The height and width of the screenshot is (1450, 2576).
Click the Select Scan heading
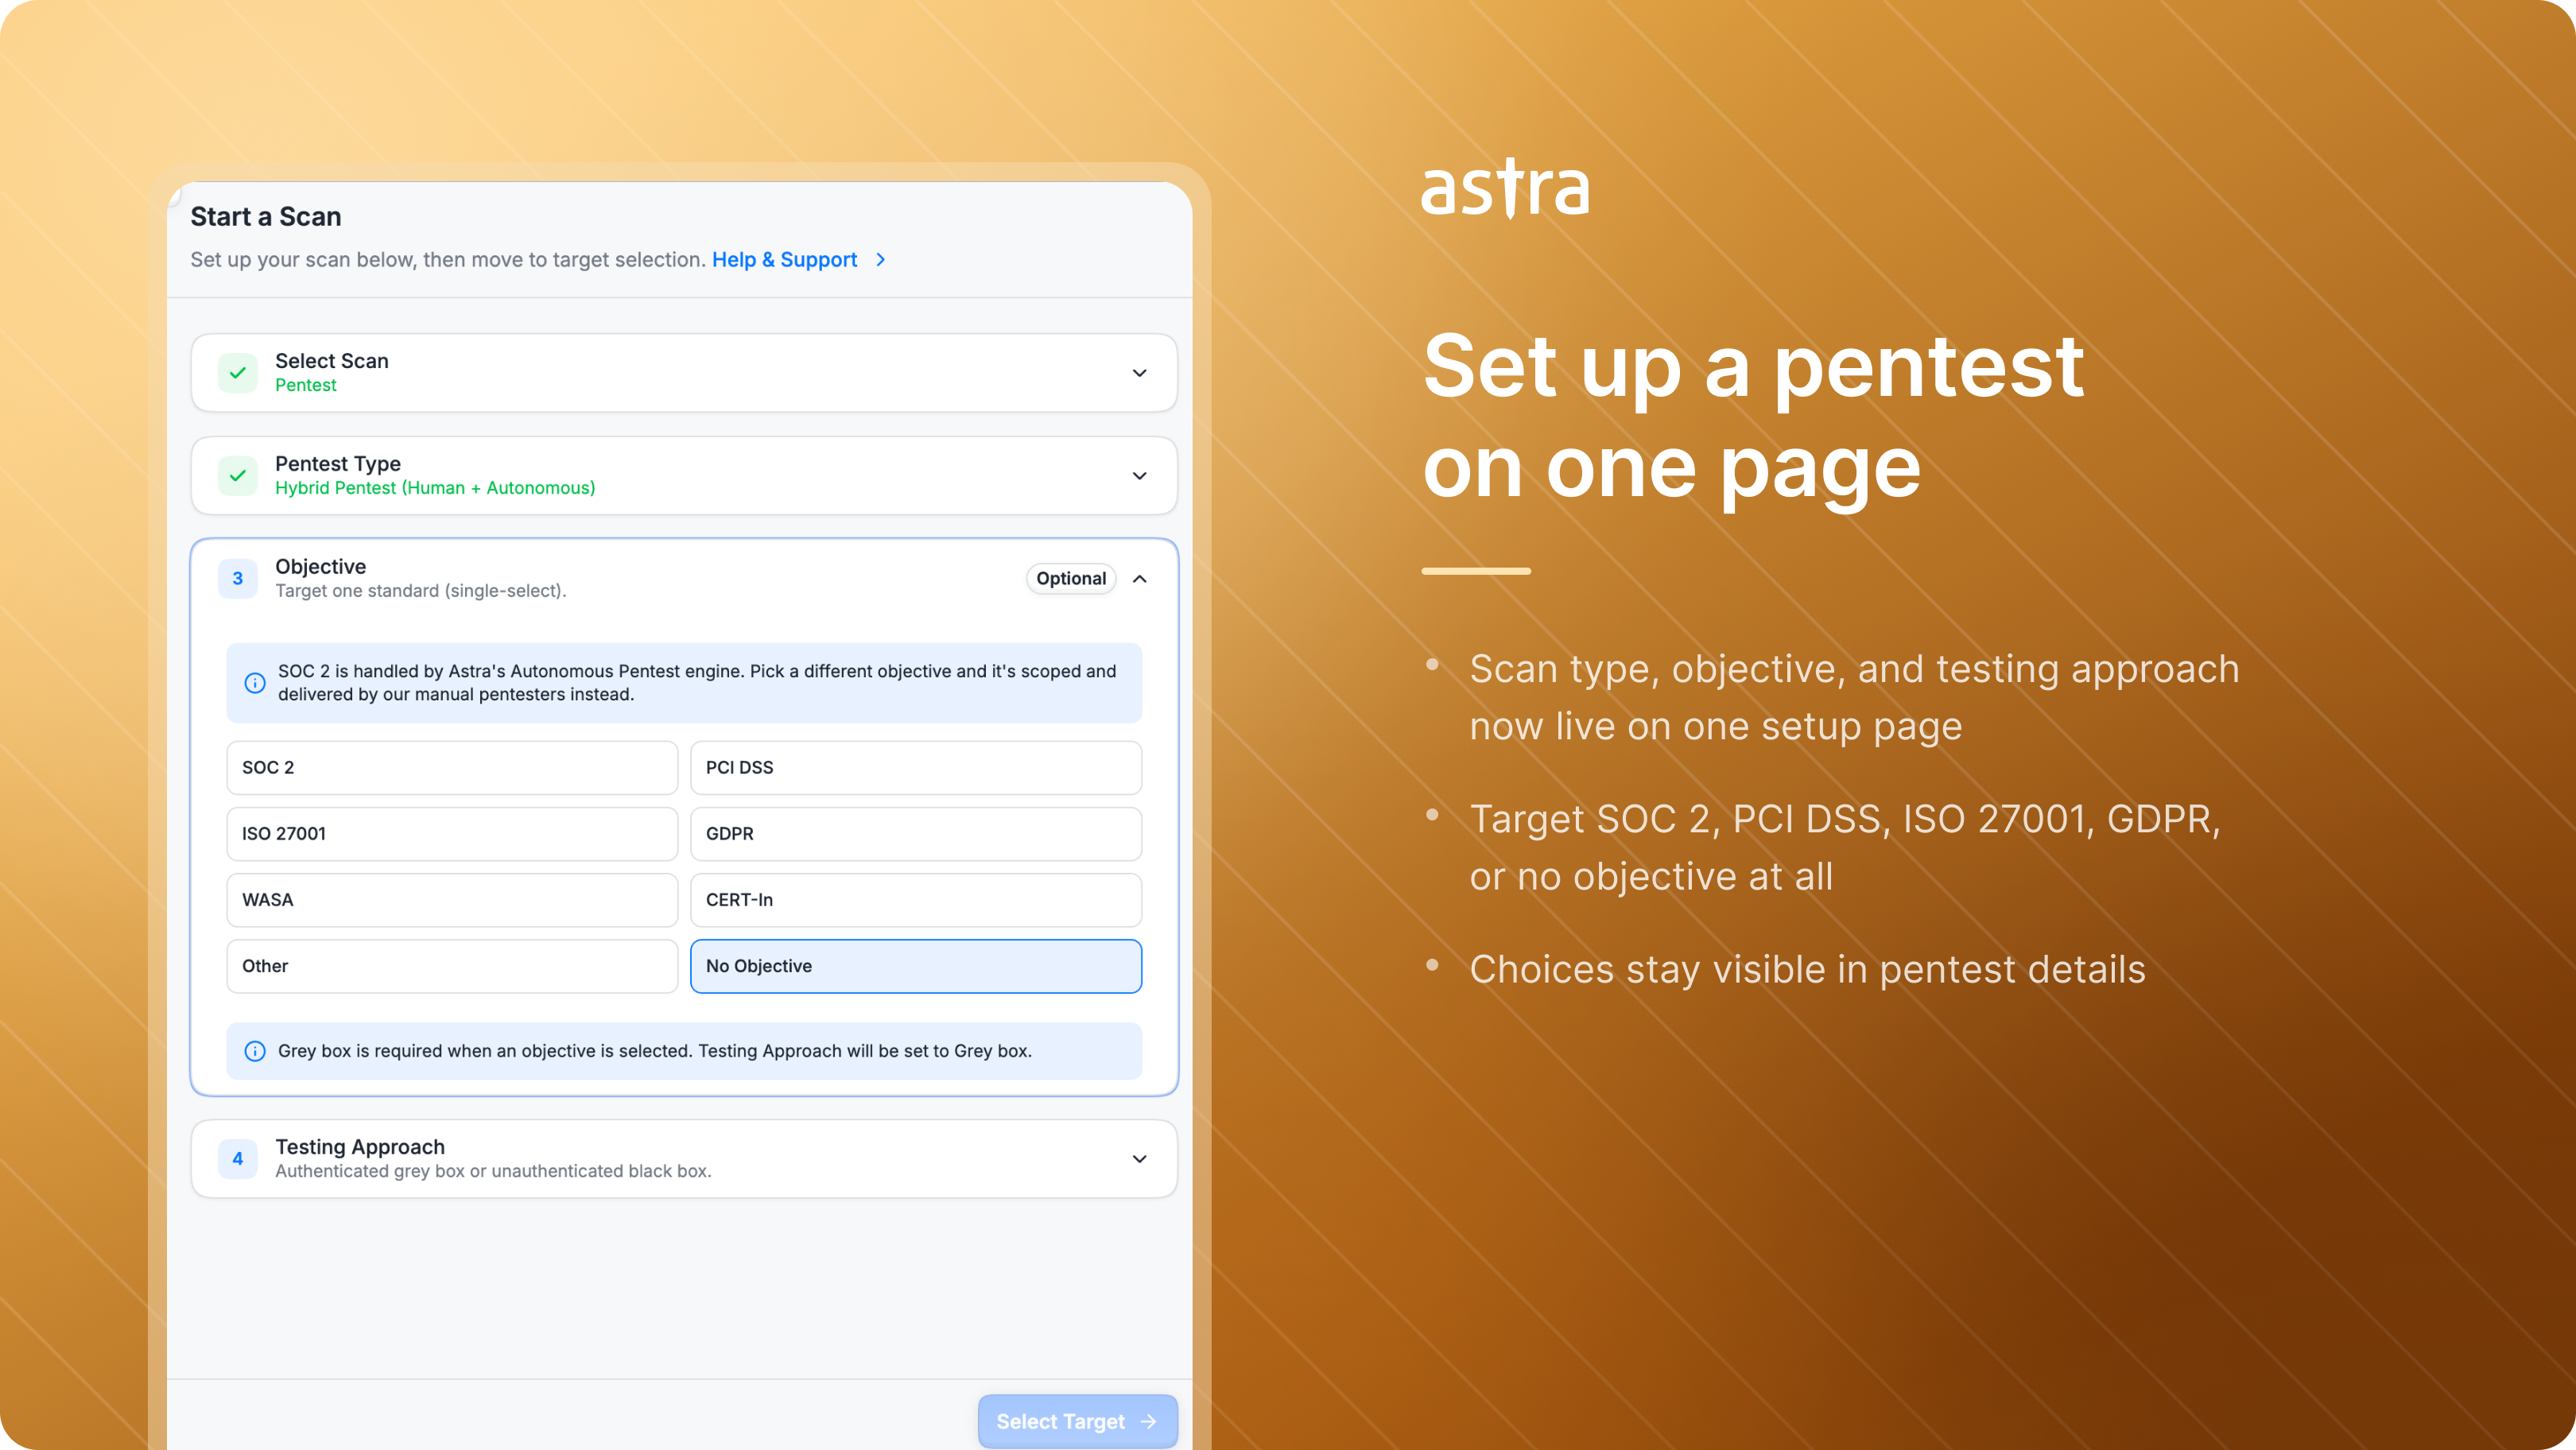point(332,361)
